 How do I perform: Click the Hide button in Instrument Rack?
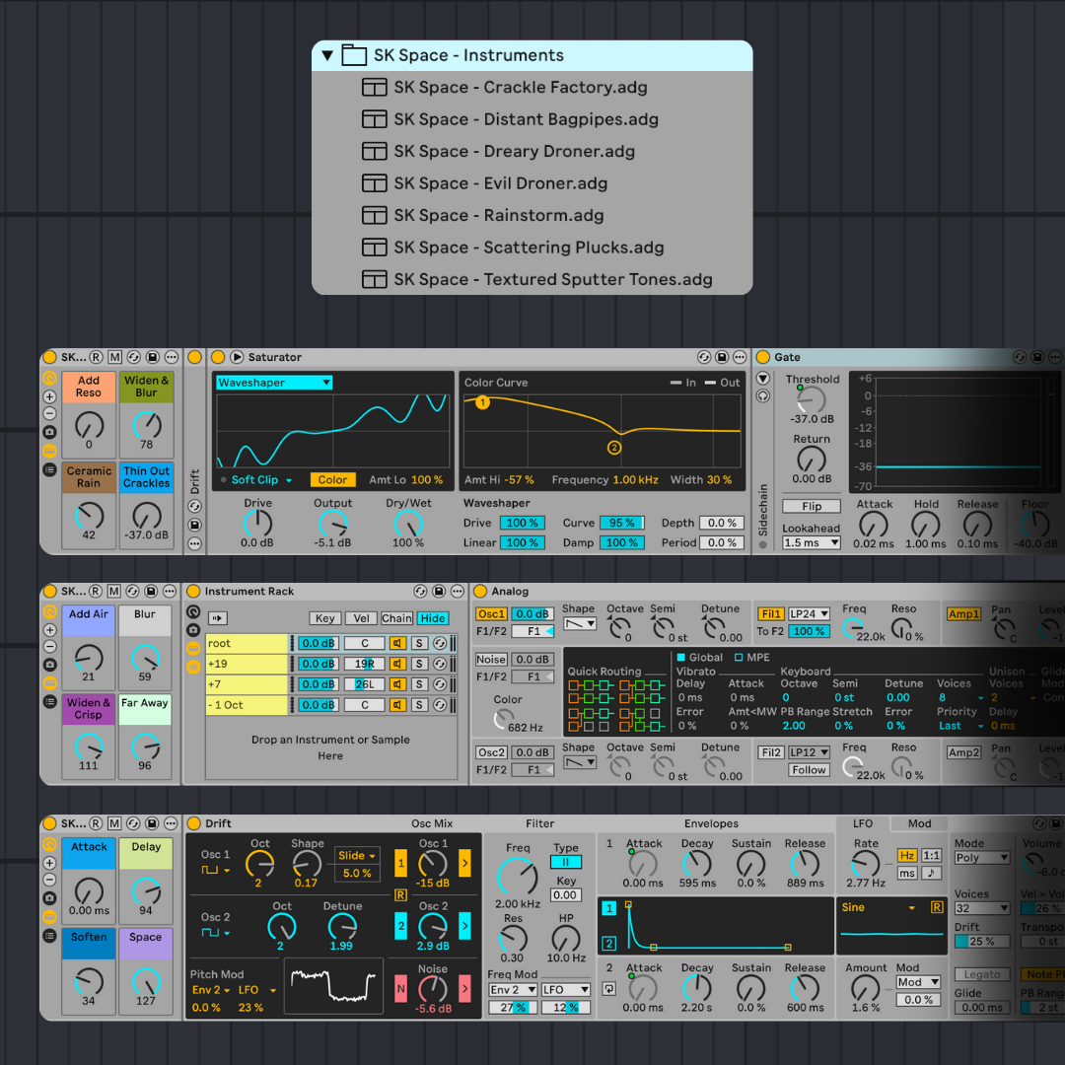pos(432,618)
